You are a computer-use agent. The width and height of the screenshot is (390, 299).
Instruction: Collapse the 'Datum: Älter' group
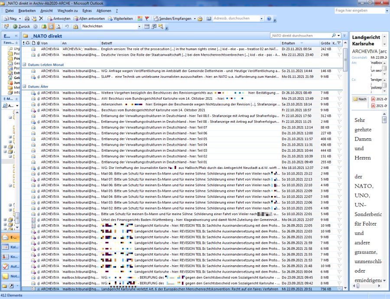coord(24,86)
